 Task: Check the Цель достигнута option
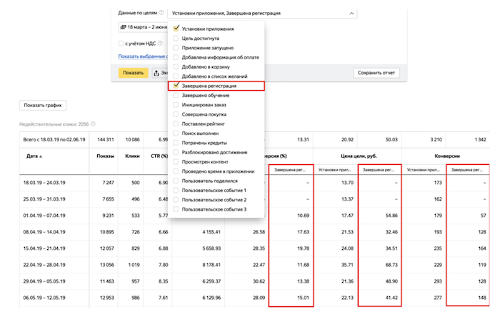tap(176, 39)
